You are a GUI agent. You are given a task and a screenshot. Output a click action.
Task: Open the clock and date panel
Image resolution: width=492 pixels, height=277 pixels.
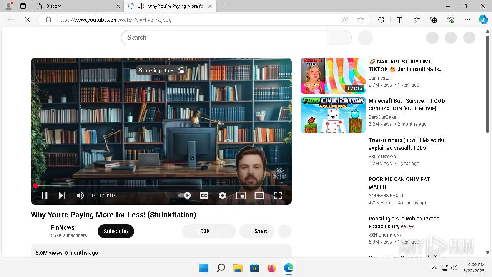tap(474, 268)
